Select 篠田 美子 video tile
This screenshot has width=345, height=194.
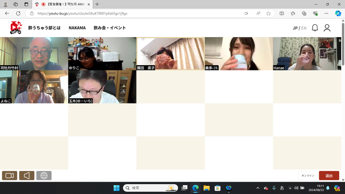point(170,54)
